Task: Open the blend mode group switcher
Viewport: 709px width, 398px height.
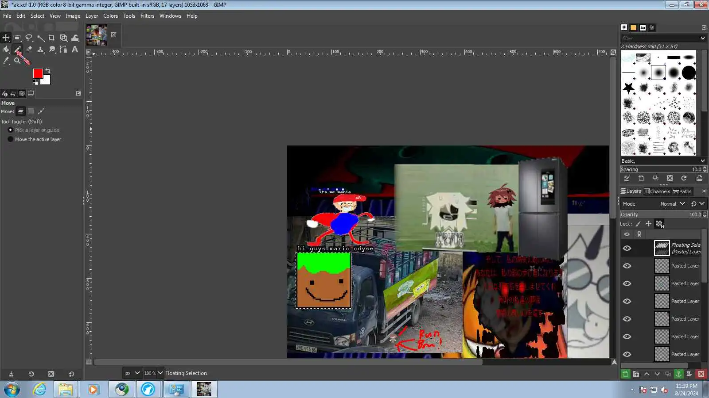Action: pyautogui.click(x=697, y=204)
